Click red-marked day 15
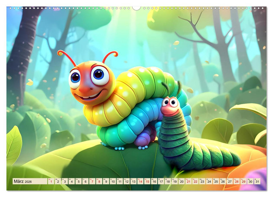 147,182
